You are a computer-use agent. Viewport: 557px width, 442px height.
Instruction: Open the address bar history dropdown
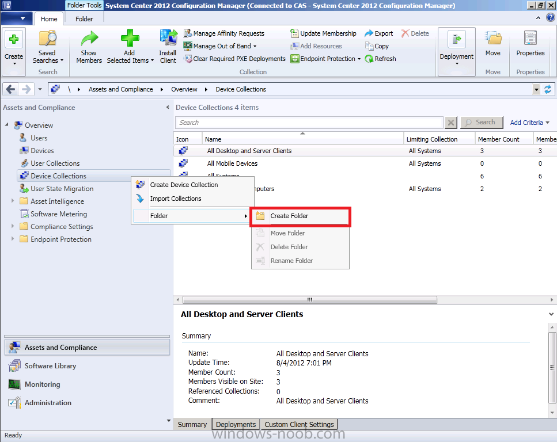(536, 89)
